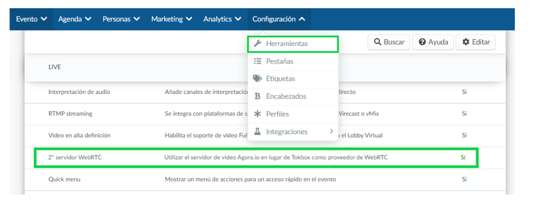Click the tags icon beside Etiquetas

(x=257, y=79)
